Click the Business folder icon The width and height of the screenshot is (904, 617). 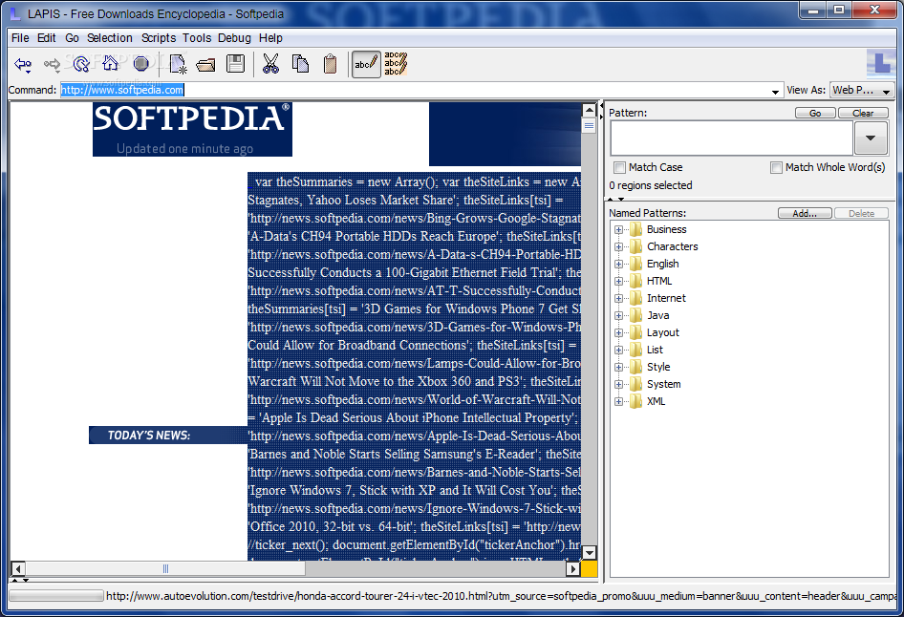tap(635, 229)
